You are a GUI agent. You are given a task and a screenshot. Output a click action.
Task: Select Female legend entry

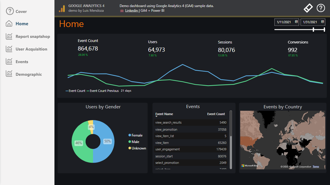[x=135, y=135]
